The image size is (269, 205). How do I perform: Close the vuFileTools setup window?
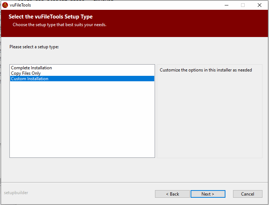click(260, 5)
